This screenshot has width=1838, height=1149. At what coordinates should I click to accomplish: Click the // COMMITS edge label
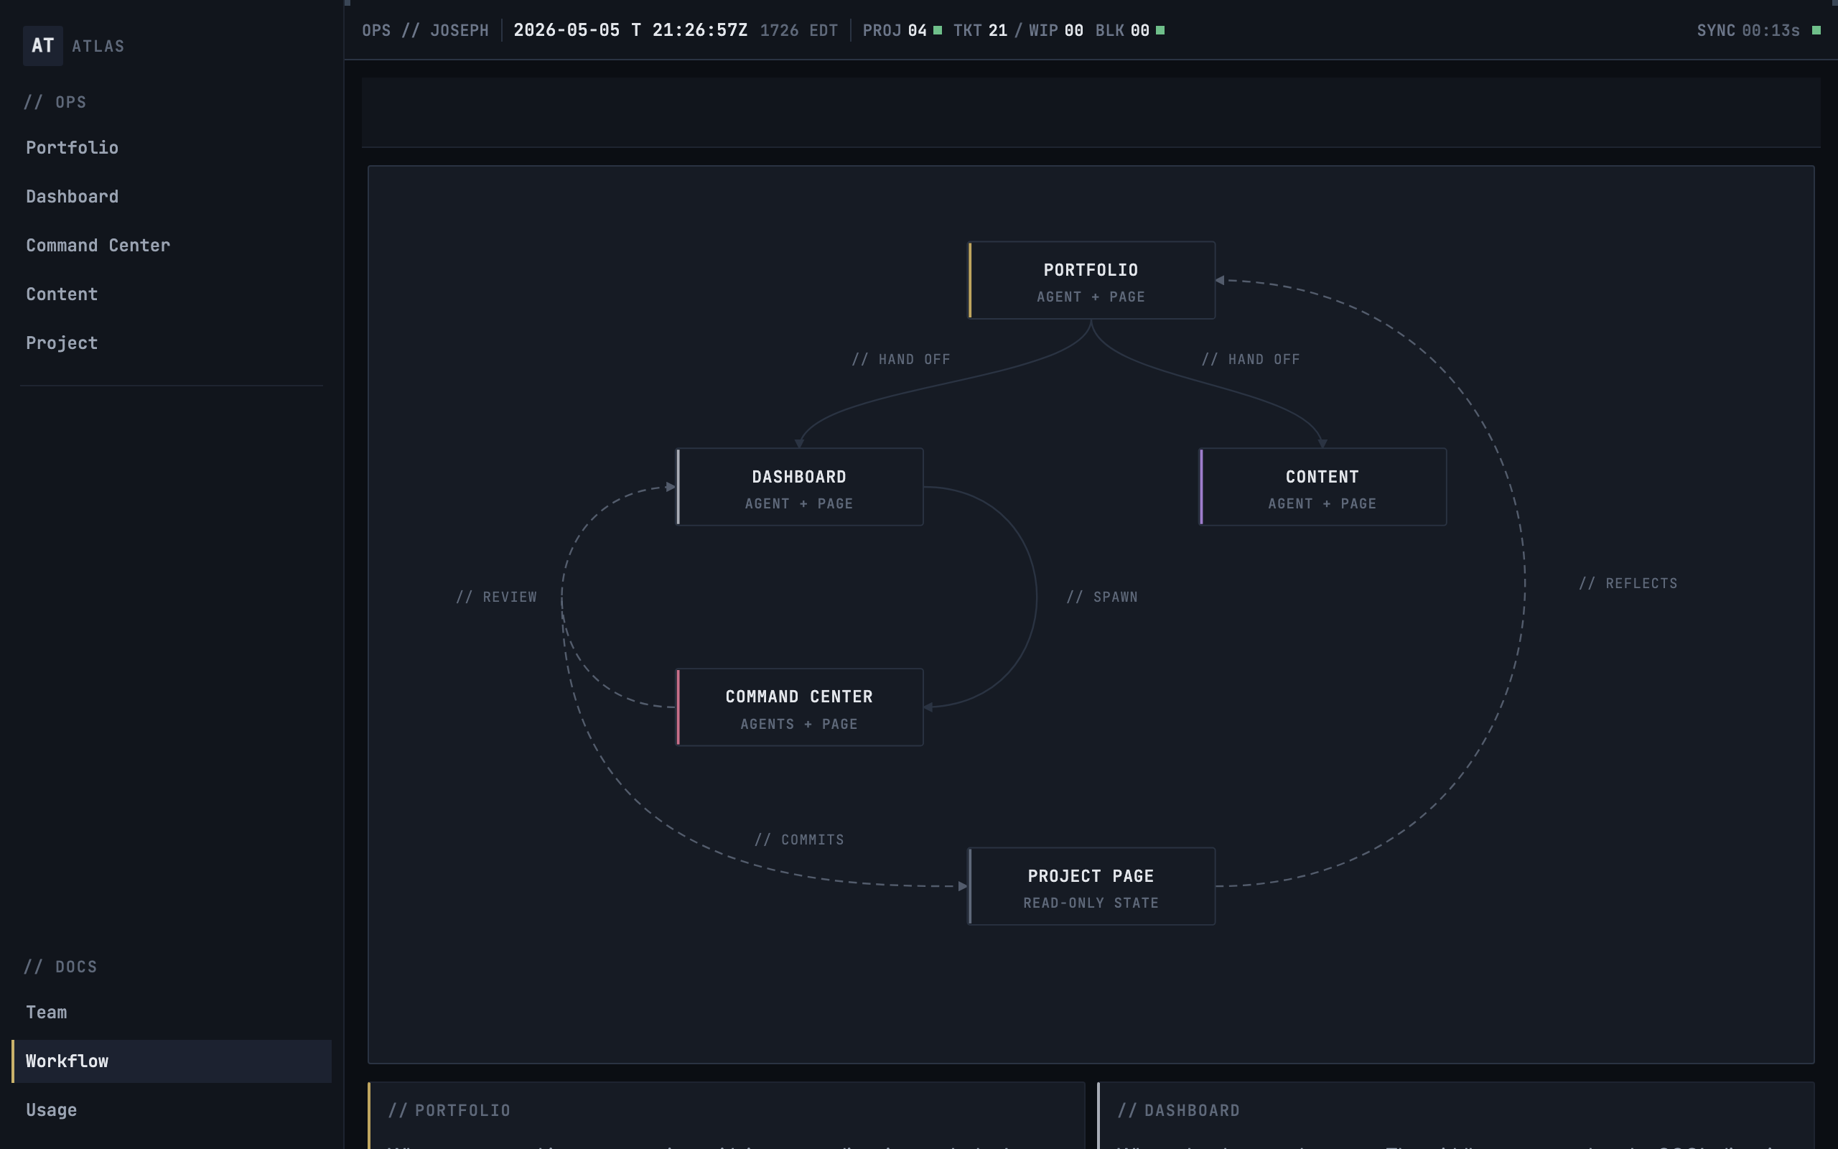point(799,839)
